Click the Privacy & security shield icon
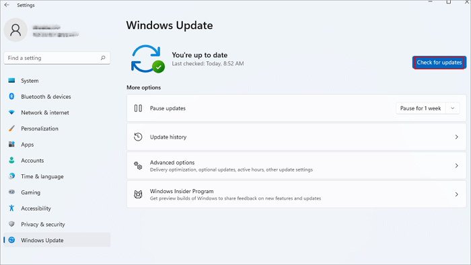 click(11, 224)
